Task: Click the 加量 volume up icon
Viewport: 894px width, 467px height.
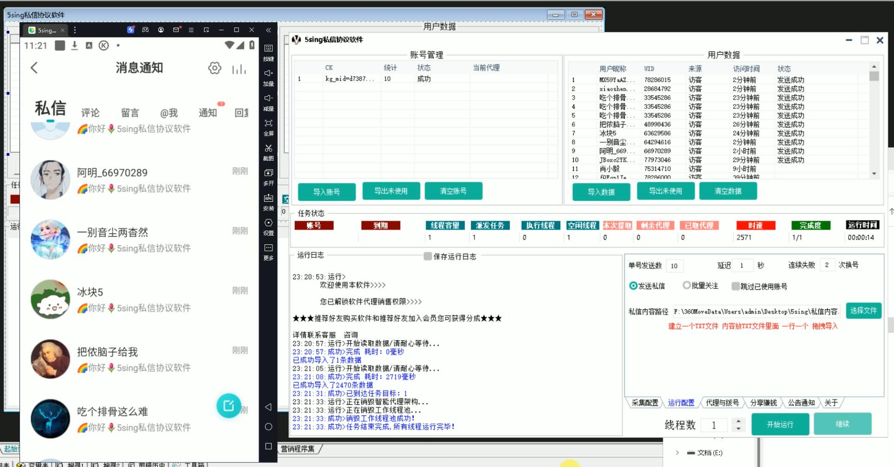Action: coord(268,74)
